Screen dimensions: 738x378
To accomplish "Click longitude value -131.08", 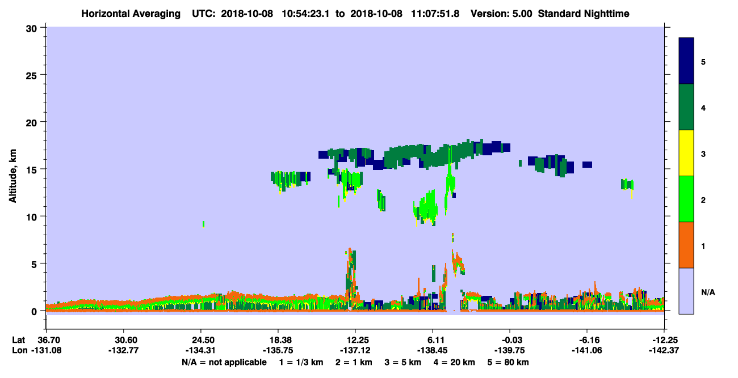I will click(46, 350).
